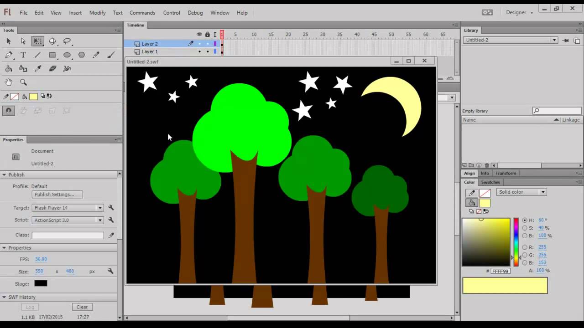Select the Rectangle tool

coord(52,55)
